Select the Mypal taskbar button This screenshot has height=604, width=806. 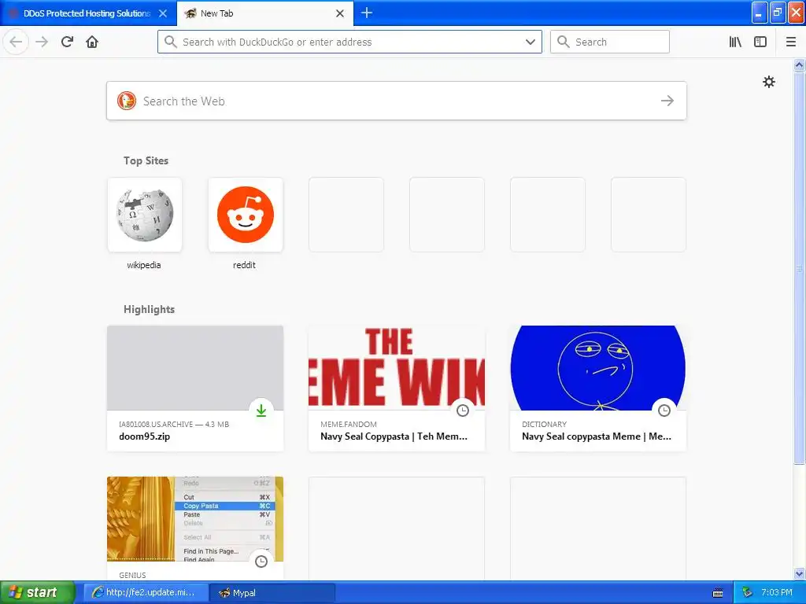272,593
